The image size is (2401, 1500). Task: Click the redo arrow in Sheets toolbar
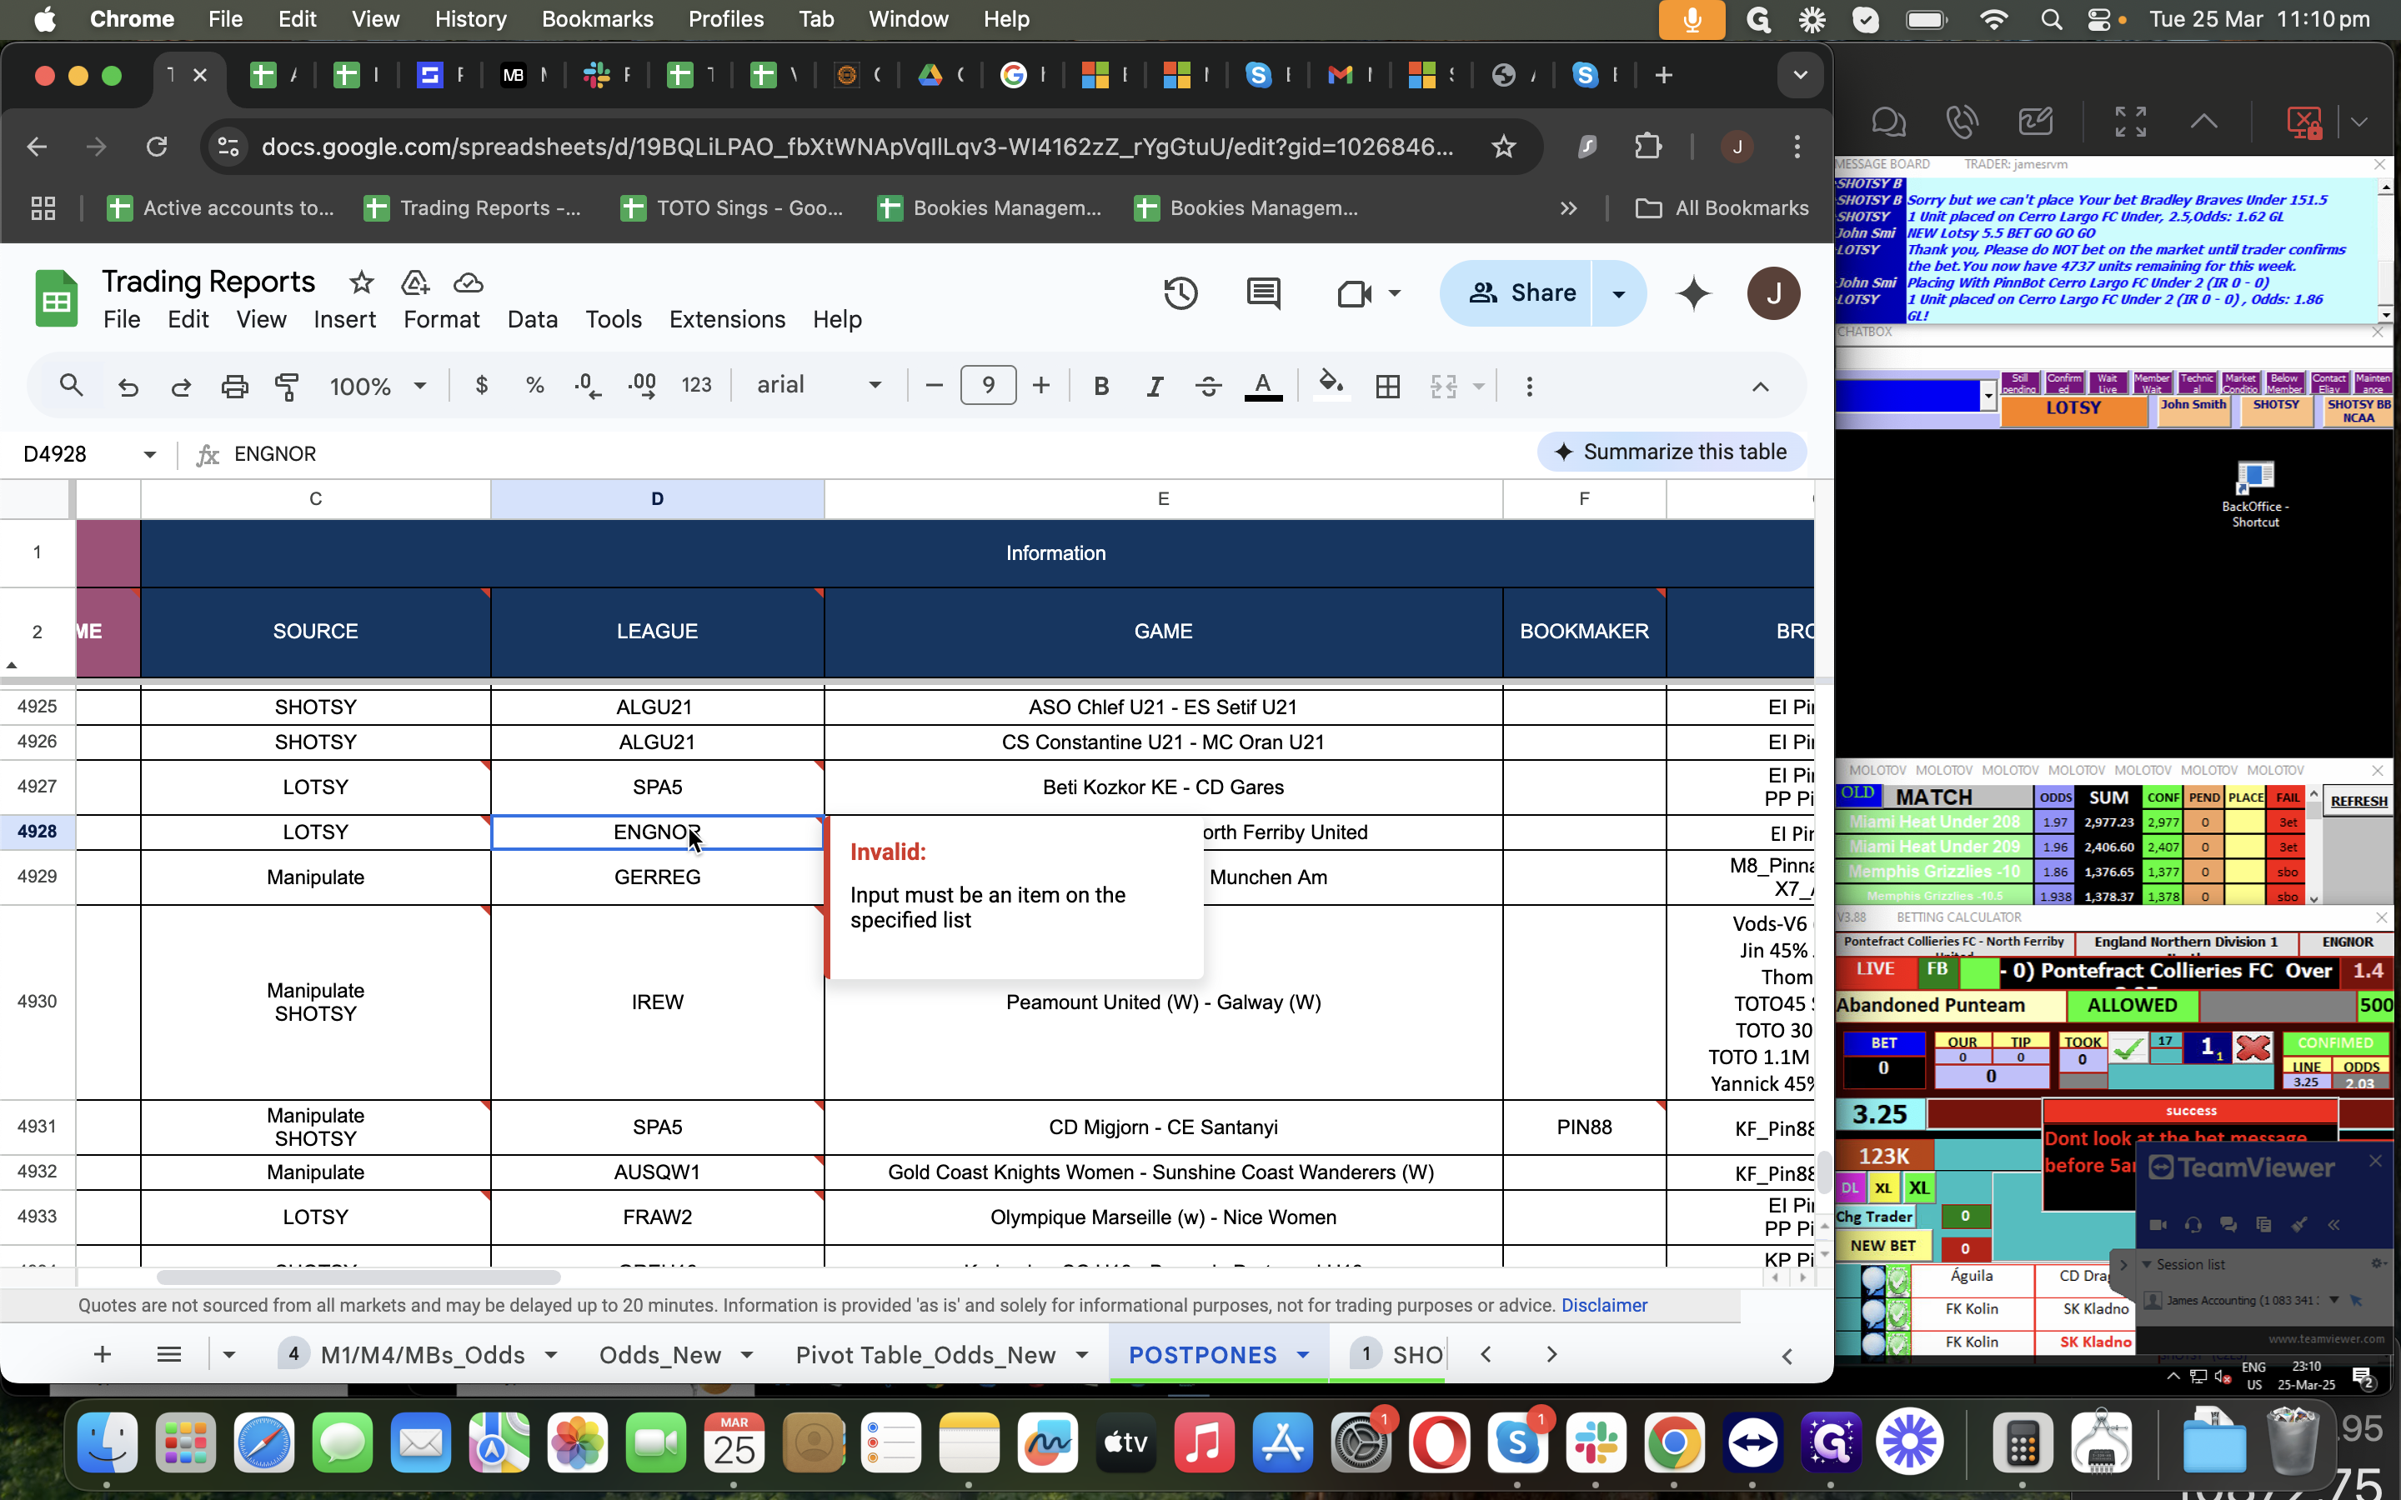(181, 386)
